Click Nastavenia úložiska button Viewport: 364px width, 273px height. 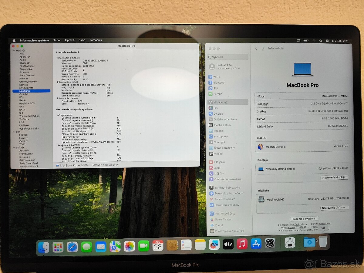[x=335, y=208]
